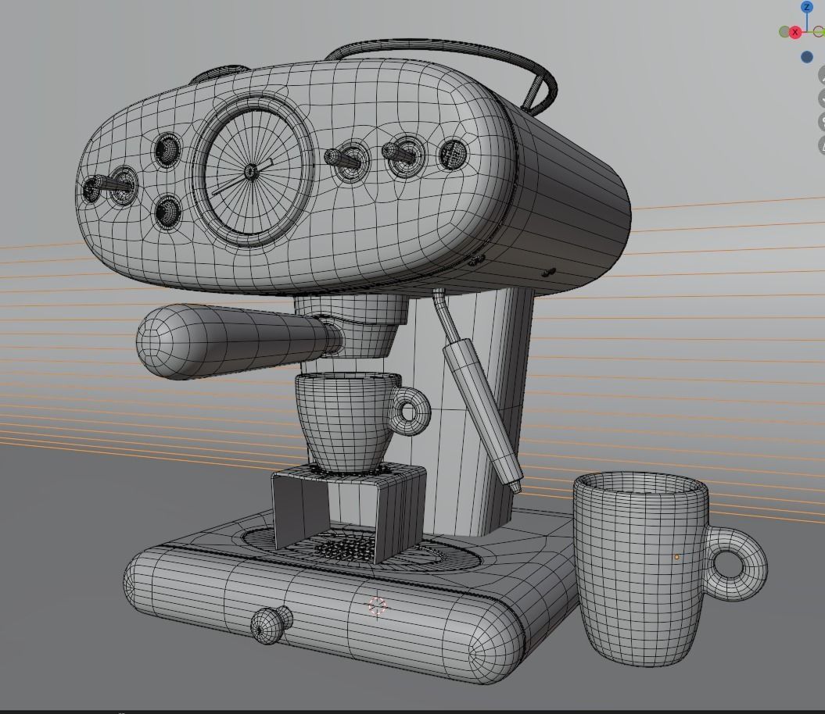Select the large mug beside the machine

pos(642,568)
